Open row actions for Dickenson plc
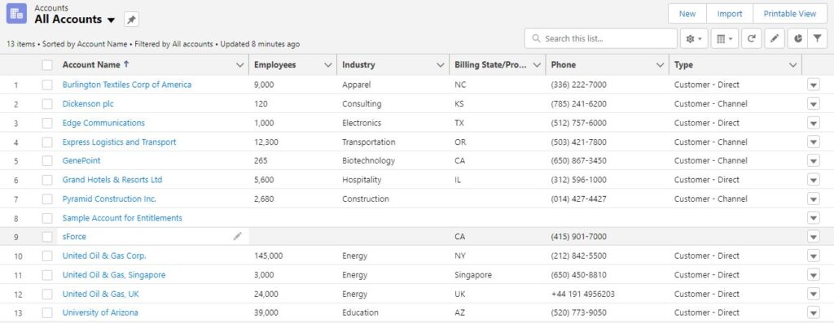The height and width of the screenshot is (323, 834). tap(814, 104)
